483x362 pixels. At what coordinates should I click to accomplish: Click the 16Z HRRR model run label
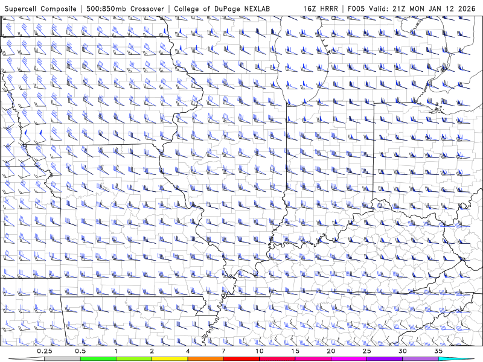point(321,8)
